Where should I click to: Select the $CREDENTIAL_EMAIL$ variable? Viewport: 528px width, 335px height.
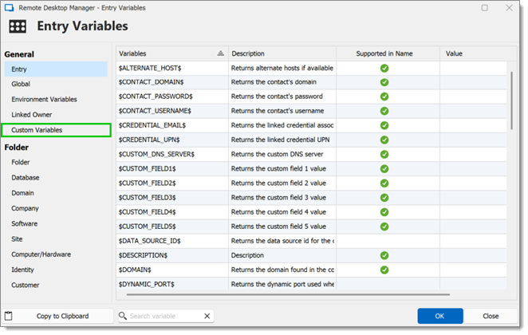pos(152,125)
